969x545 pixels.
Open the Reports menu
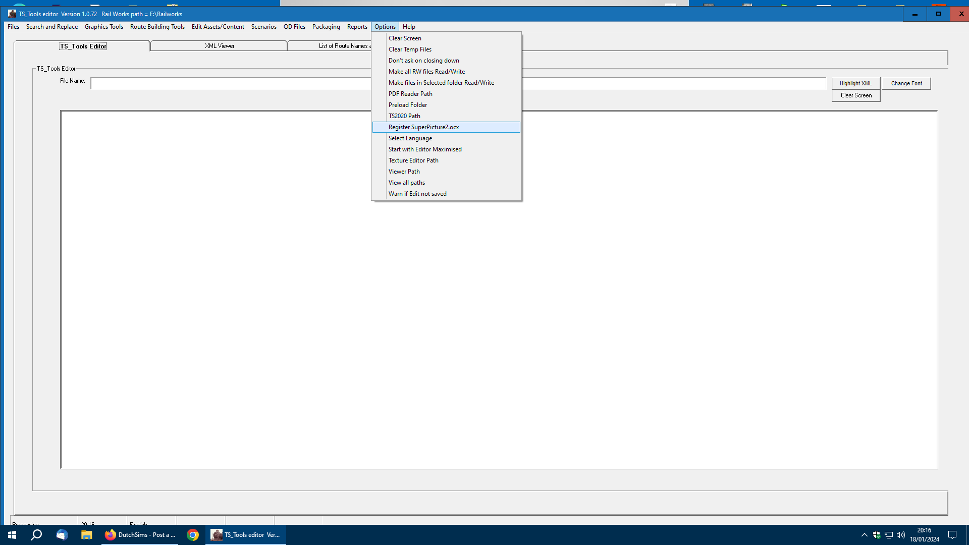(357, 27)
